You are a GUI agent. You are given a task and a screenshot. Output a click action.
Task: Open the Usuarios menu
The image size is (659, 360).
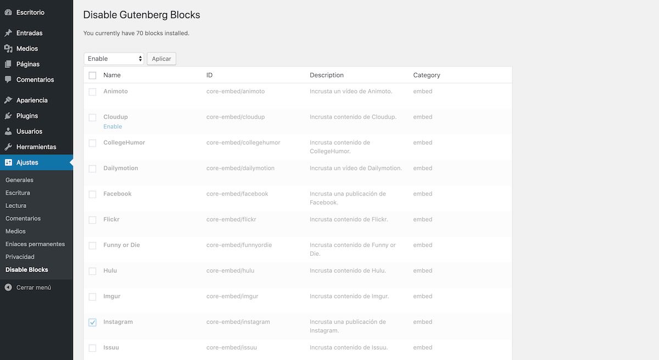click(36, 132)
